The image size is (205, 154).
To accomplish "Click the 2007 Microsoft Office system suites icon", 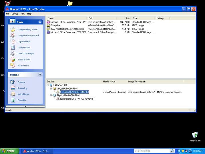I will (48, 29).
